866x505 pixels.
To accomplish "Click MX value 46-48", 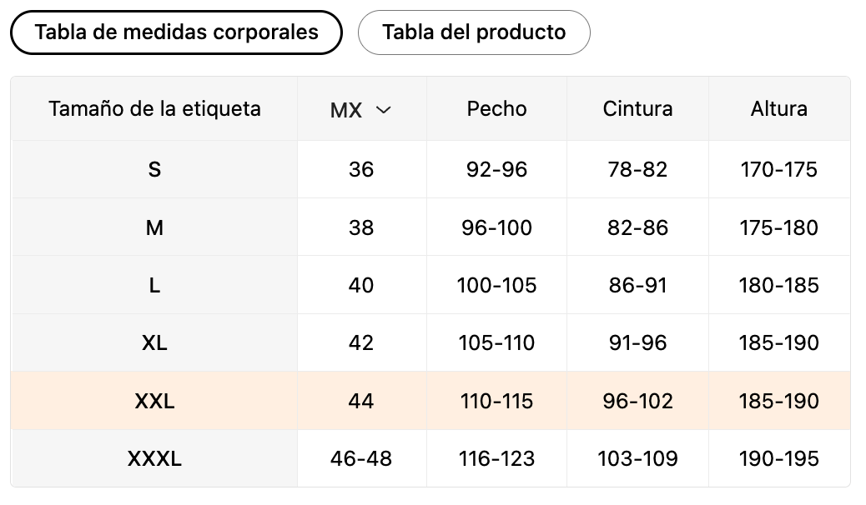I will 361,458.
